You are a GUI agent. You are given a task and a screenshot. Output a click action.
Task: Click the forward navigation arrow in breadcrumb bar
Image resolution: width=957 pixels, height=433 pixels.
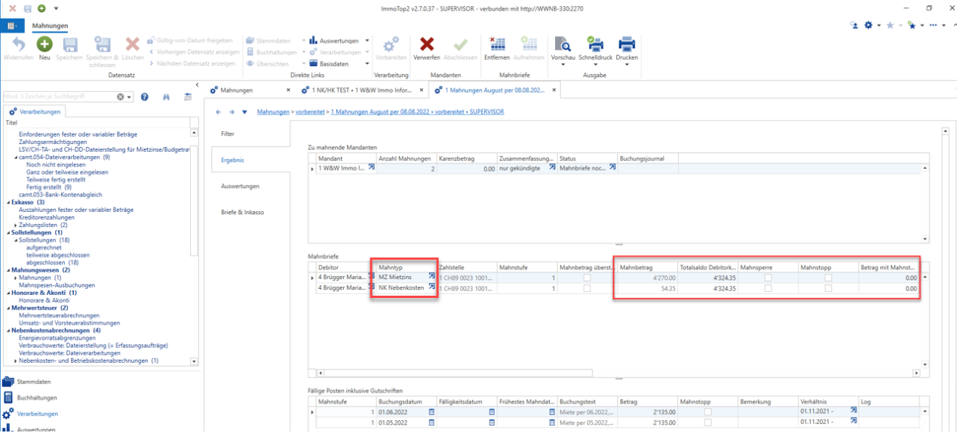point(232,112)
